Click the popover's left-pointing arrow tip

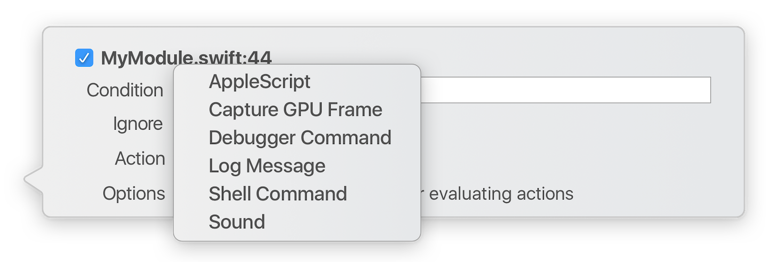(27, 179)
